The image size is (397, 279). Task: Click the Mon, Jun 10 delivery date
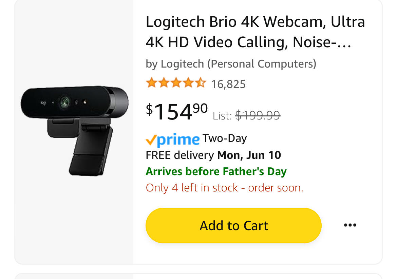click(249, 155)
